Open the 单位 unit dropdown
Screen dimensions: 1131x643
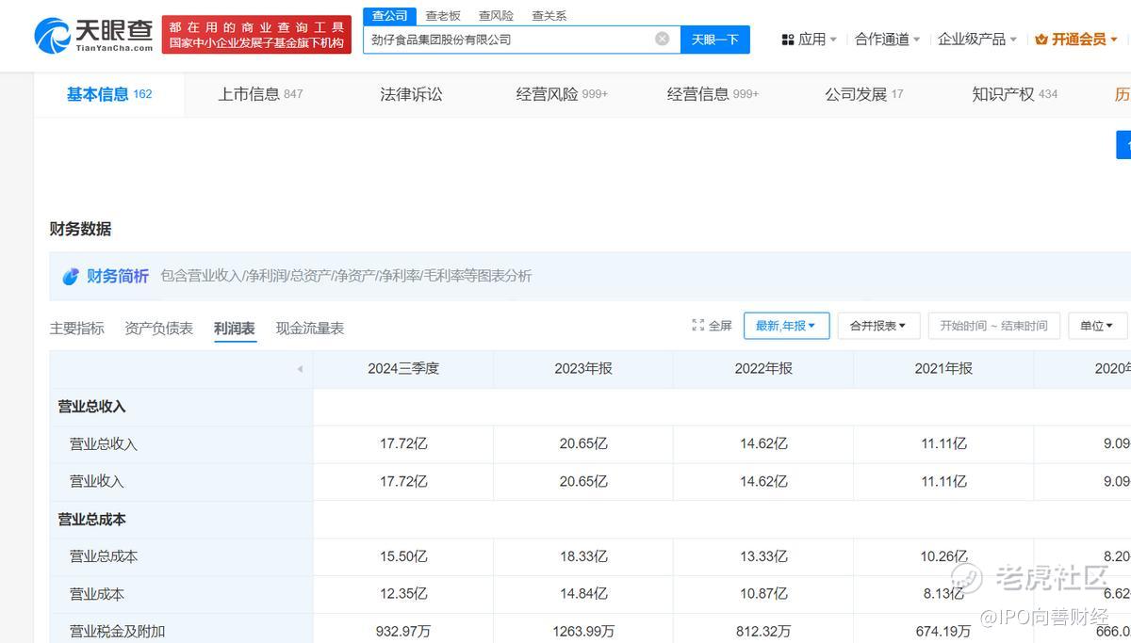click(1097, 326)
